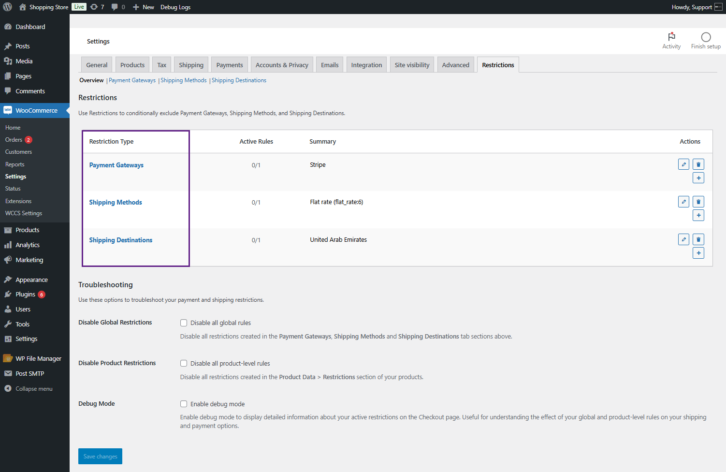The width and height of the screenshot is (726, 472).
Task: Add a new Shipping Destinations restriction
Action: pyautogui.click(x=698, y=253)
